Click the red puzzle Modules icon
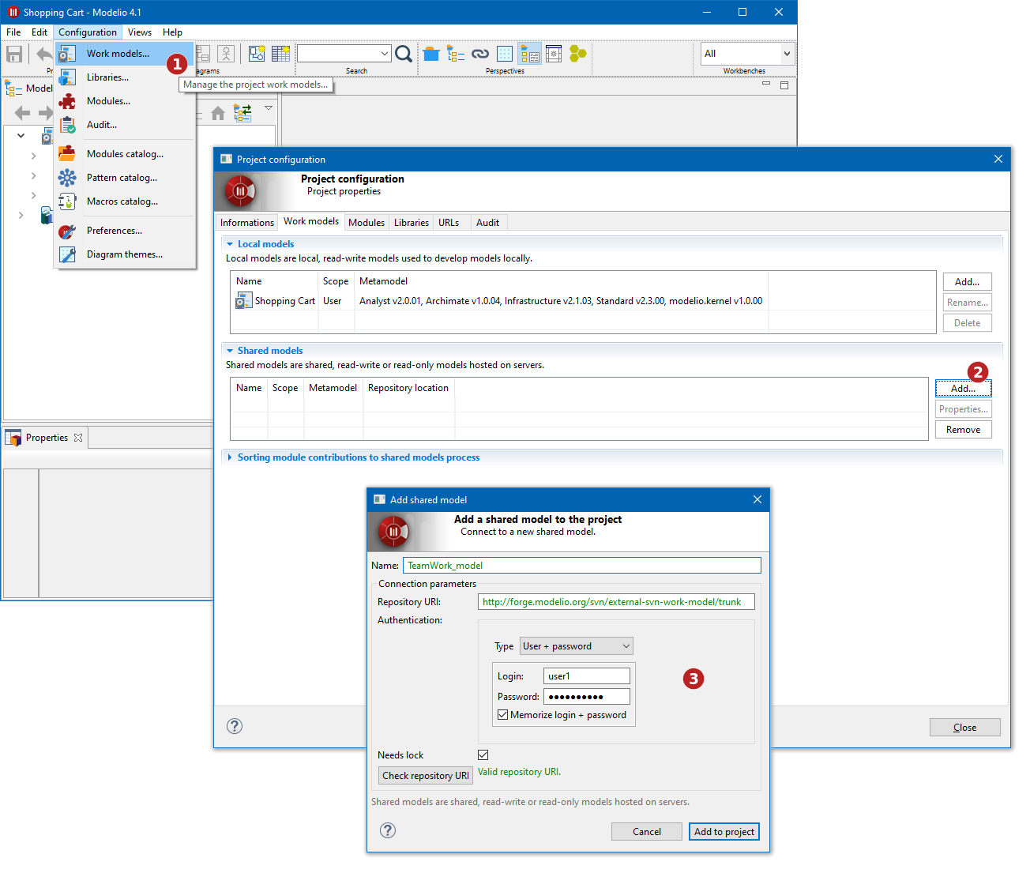 point(68,101)
